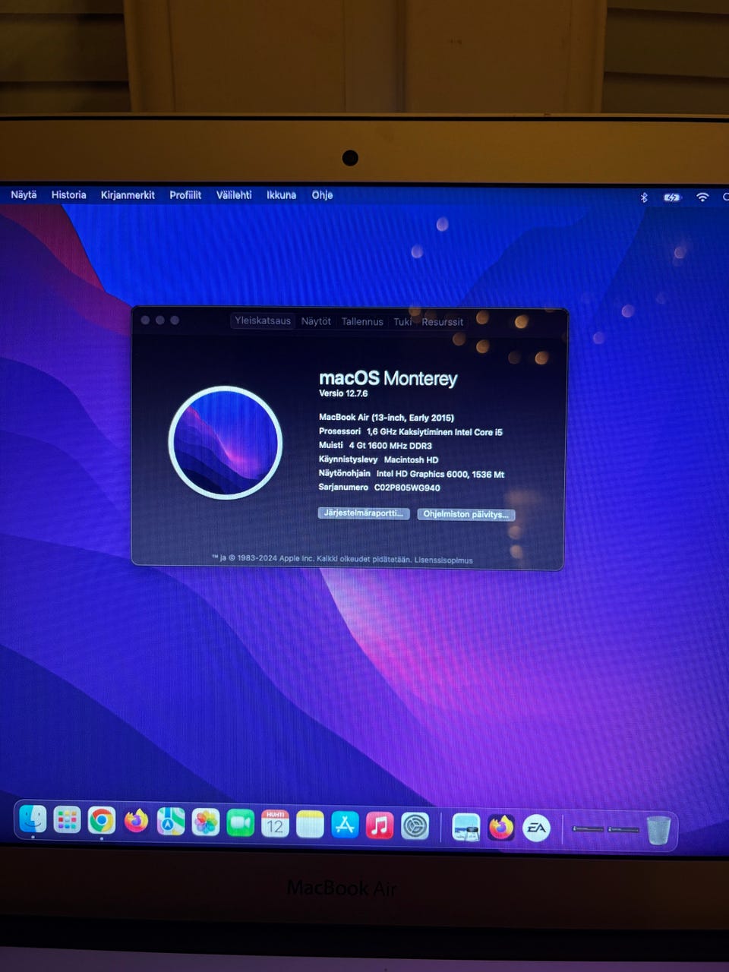Click the 4 Gt 1600 MHz DDR3 value
Screen dimensions: 729x972
[390, 446]
